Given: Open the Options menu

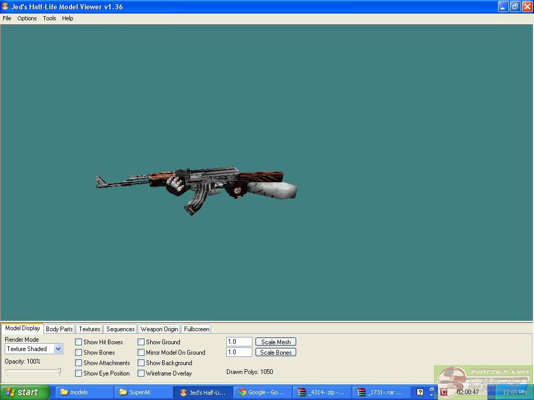Looking at the screenshot, I should coord(27,18).
